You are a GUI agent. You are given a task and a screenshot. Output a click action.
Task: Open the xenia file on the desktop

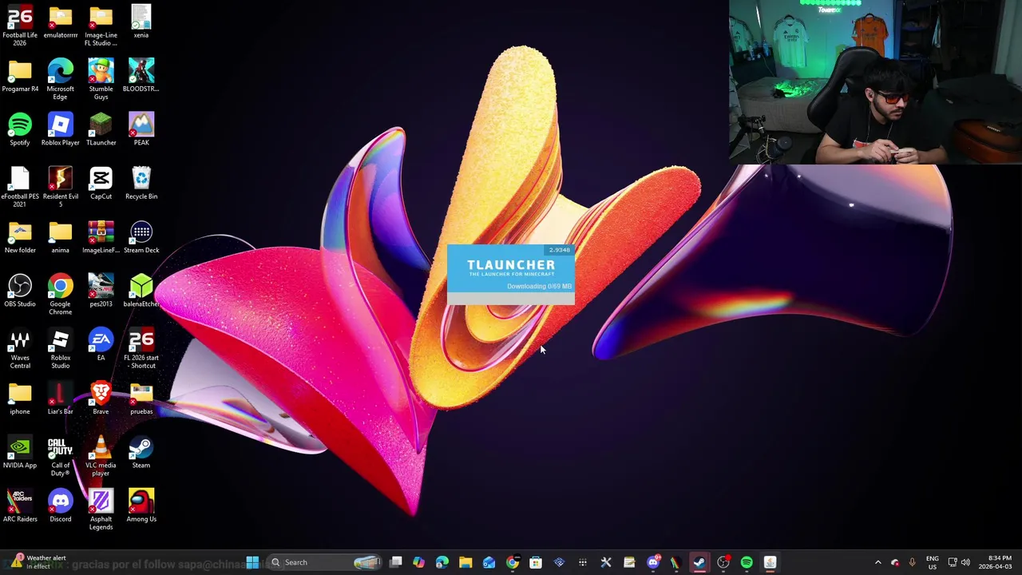[x=141, y=22]
